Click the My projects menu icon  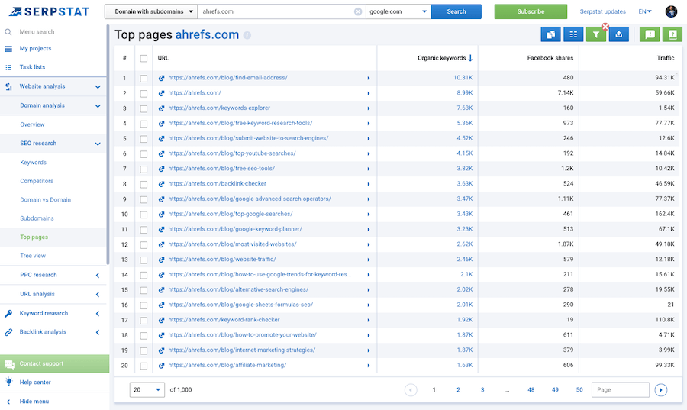click(8, 49)
